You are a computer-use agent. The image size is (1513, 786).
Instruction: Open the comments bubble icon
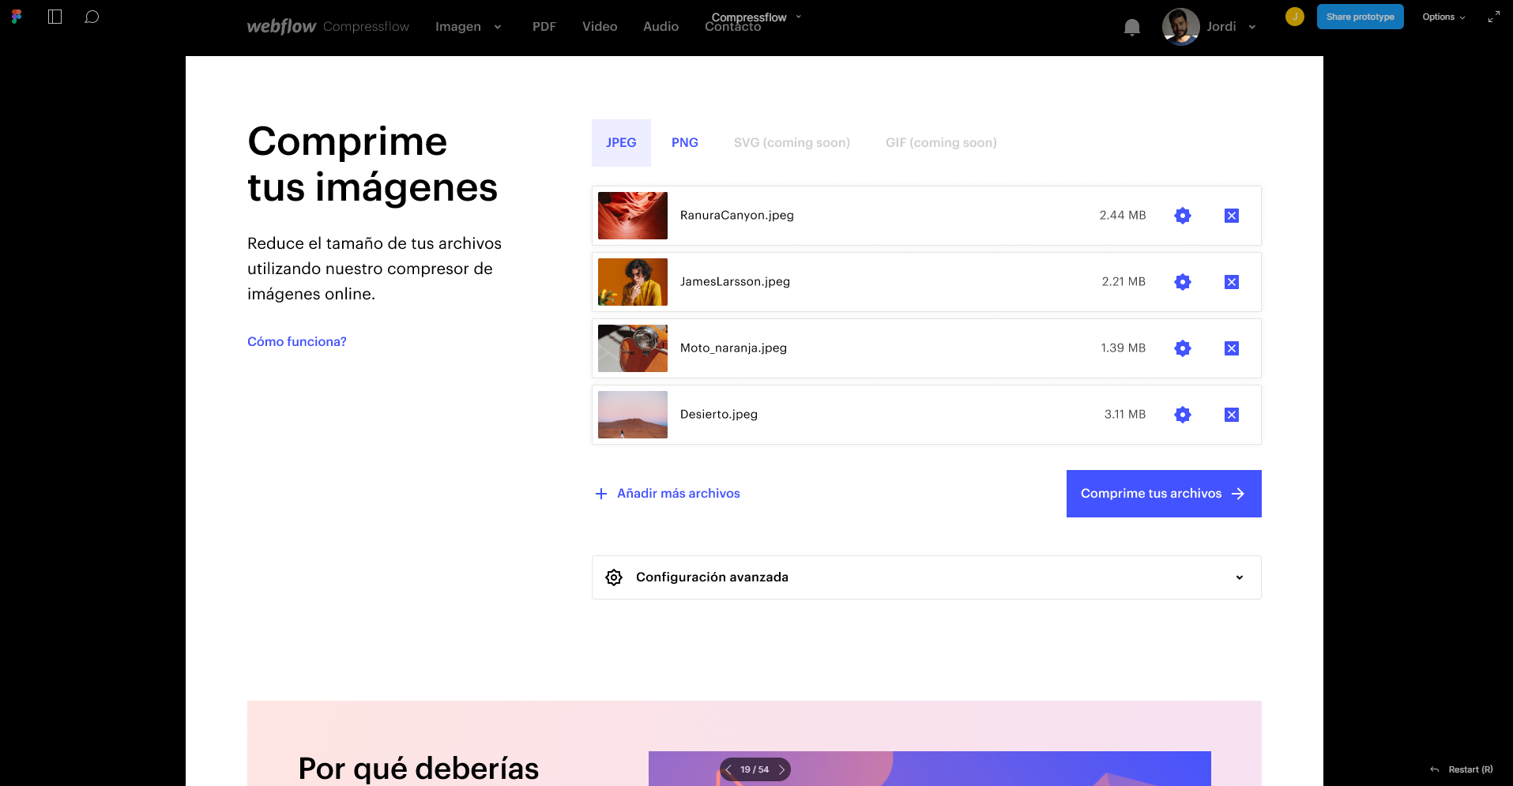(92, 17)
